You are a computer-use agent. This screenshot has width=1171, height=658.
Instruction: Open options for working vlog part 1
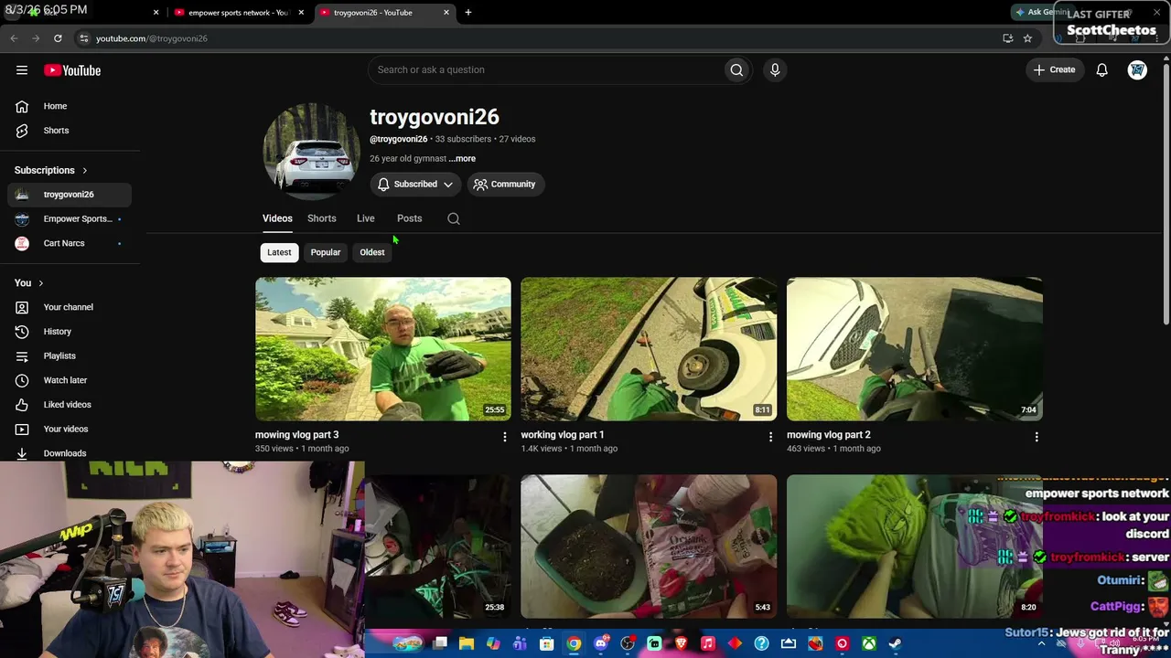pyautogui.click(x=770, y=437)
